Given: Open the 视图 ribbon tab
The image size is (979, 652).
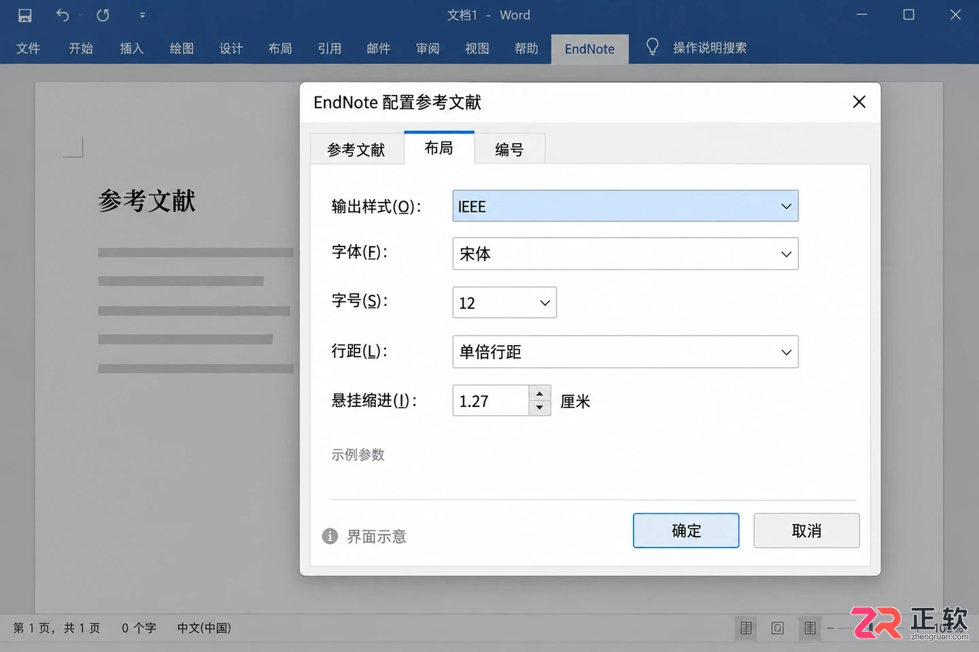Looking at the screenshot, I should (477, 48).
